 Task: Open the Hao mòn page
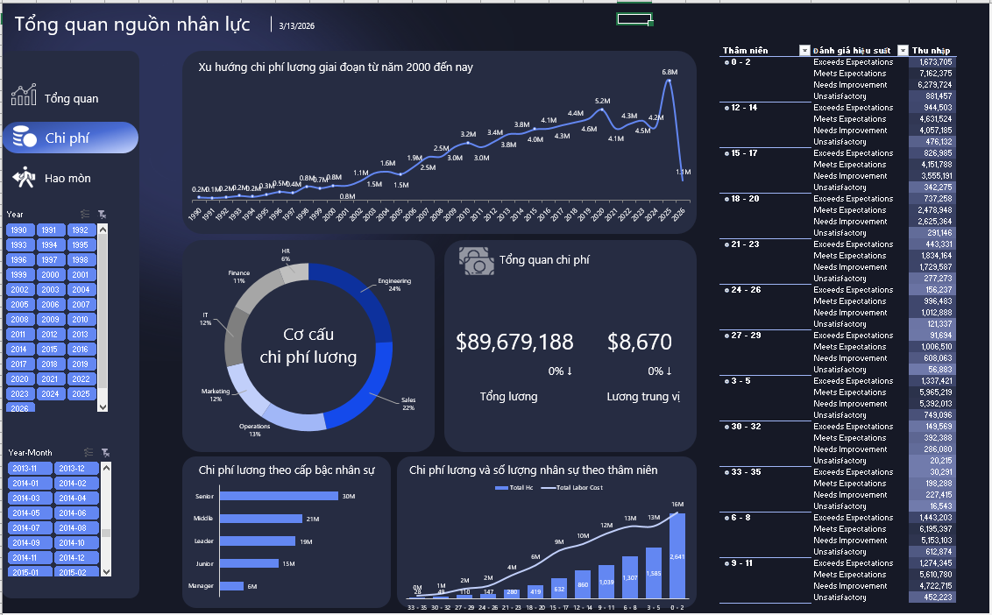[x=67, y=178]
